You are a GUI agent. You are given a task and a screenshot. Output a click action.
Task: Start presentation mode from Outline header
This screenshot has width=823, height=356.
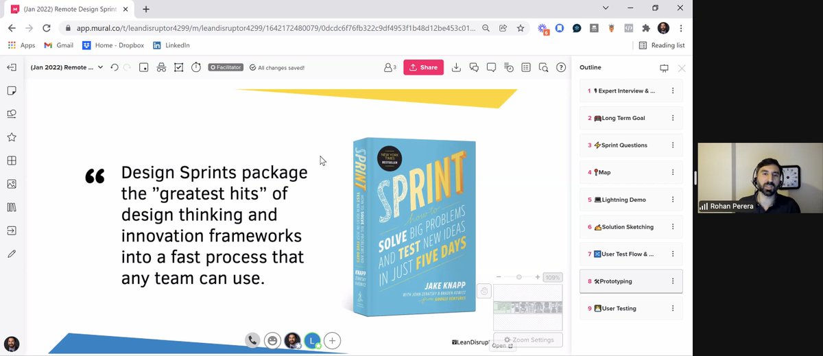[664, 68]
